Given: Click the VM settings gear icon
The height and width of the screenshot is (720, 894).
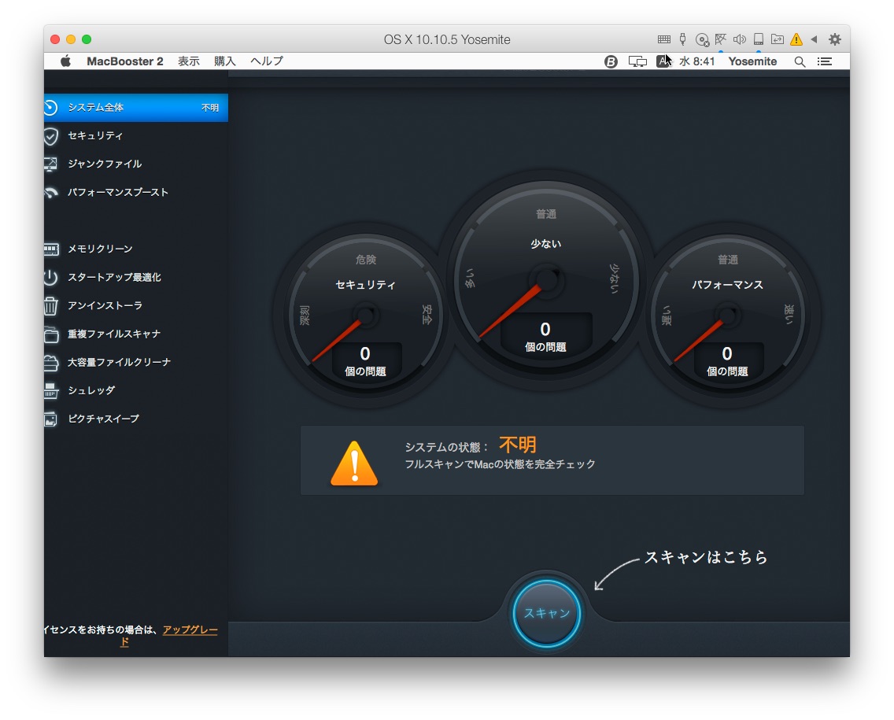Looking at the screenshot, I should (835, 39).
